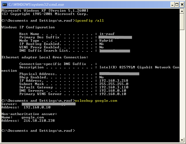Click the 'Windows IP Configuration' heading
Image resolution: width=186 pixels, height=144 pixels.
(28, 27)
